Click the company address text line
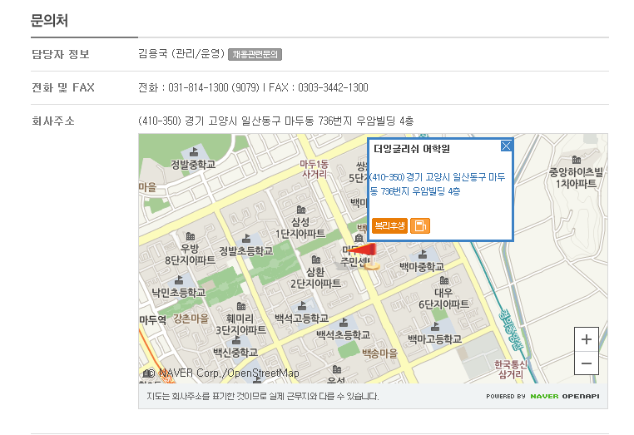634x435 pixels. pos(275,121)
